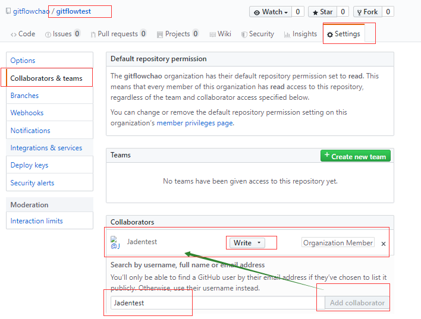Image resolution: width=421 pixels, height=319 pixels.
Task: Click the Star count 0
Action: pyautogui.click(x=343, y=12)
